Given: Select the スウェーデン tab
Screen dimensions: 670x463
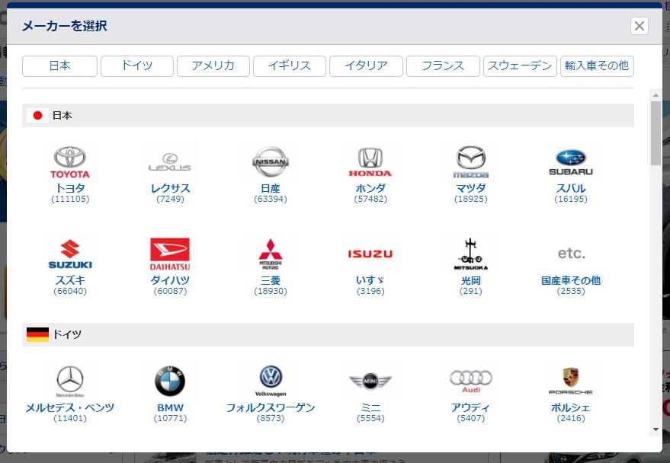Looking at the screenshot, I should (x=520, y=66).
